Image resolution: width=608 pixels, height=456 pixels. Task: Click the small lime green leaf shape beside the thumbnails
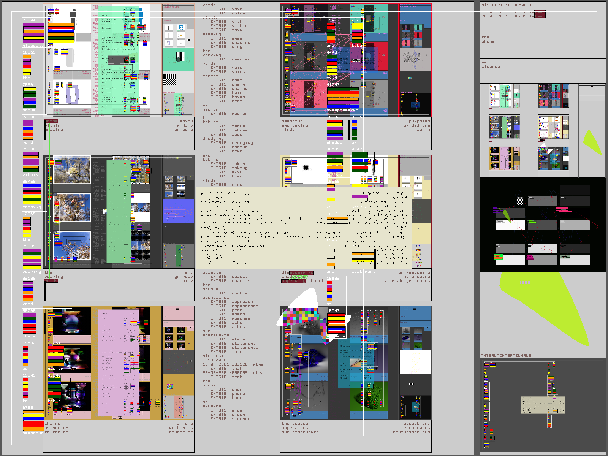coord(592,142)
